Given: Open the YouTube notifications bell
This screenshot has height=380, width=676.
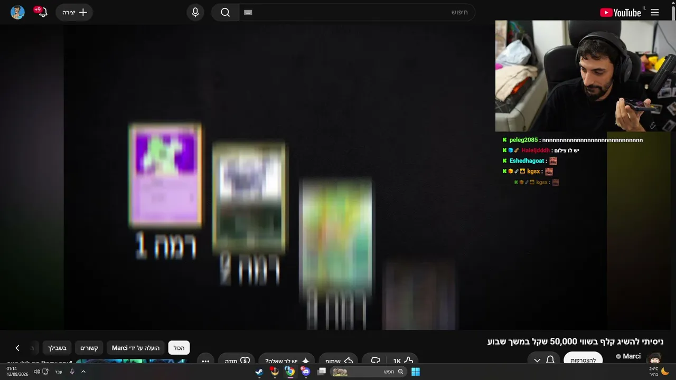Looking at the screenshot, I should tap(43, 12).
